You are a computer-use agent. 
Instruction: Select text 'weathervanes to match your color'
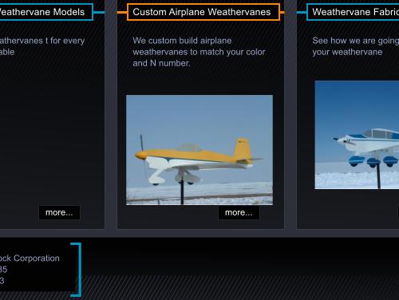199,52
